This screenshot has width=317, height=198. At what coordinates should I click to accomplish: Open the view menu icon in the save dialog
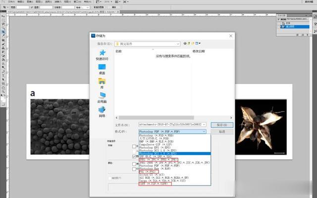198,43
